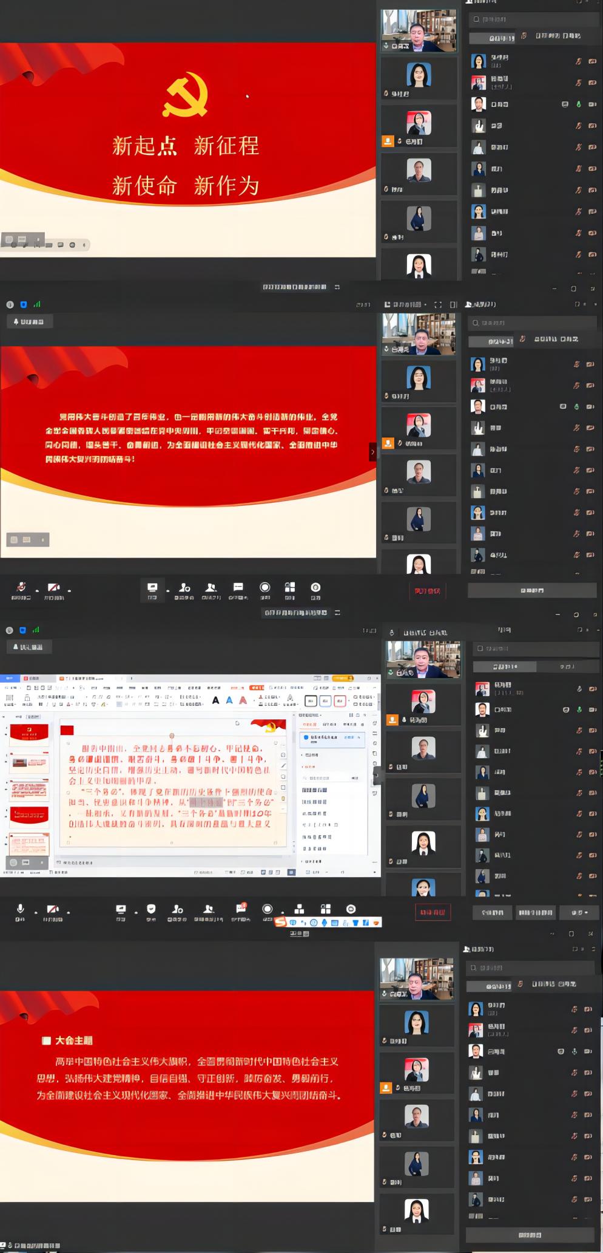The width and height of the screenshot is (603, 1253).
Task: Click invite icon right of security shield
Action: coord(177,909)
